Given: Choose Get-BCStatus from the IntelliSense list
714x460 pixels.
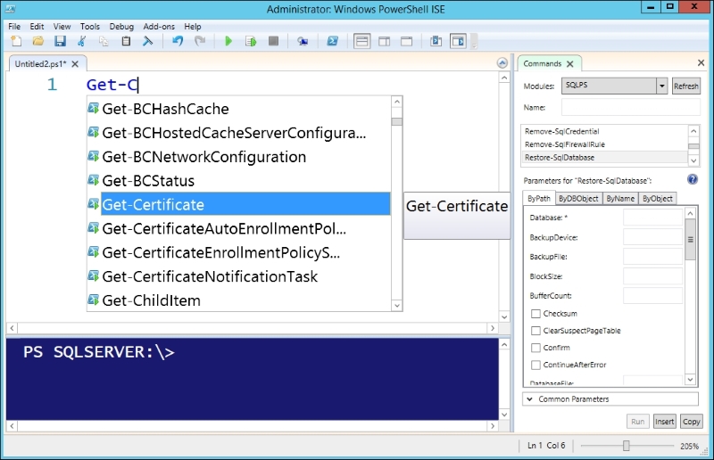Looking at the screenshot, I should click(x=238, y=181).
